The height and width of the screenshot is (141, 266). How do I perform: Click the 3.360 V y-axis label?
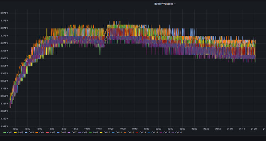[4, 81]
